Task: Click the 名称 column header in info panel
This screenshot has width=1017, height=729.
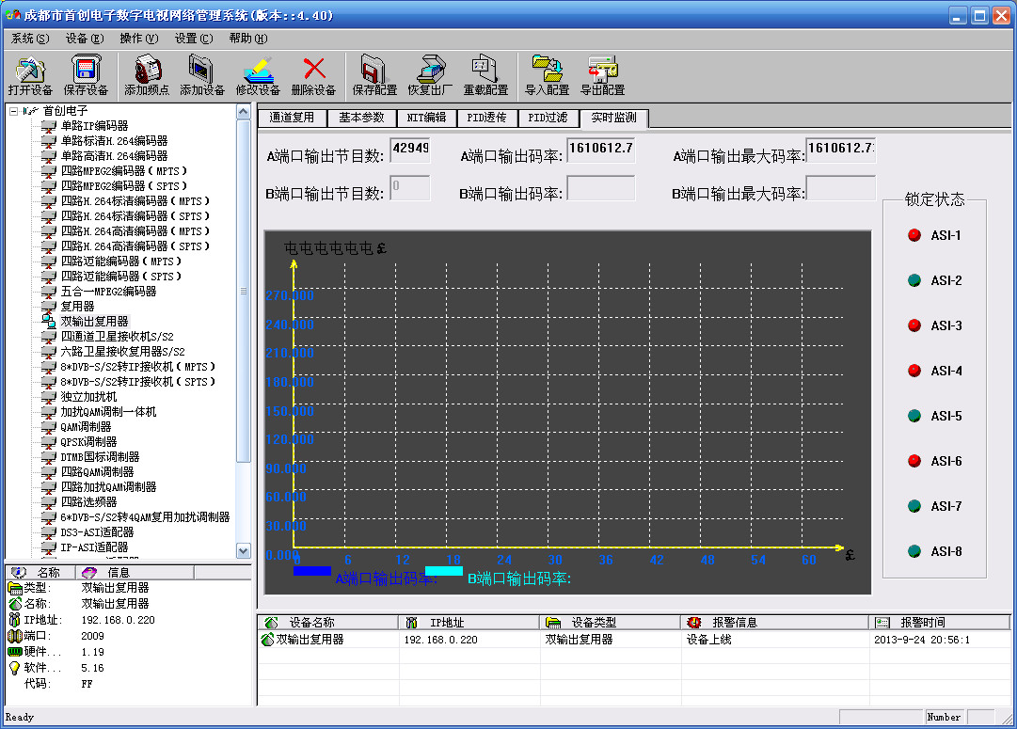Action: point(40,572)
